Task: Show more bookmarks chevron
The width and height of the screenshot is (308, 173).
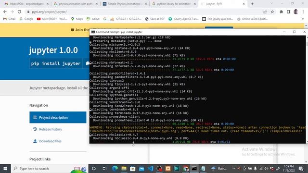Action: click(x=303, y=19)
